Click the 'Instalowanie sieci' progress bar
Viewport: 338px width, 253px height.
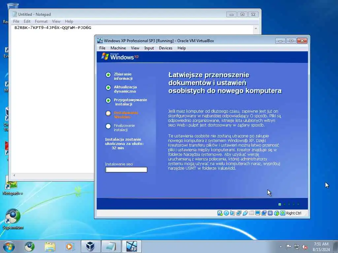pyautogui.click(x=126, y=170)
